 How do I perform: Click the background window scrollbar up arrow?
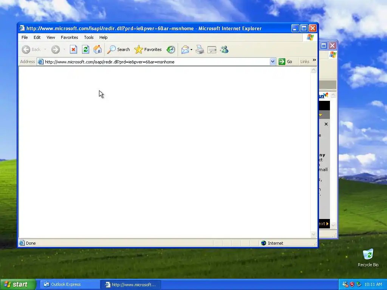333,95
